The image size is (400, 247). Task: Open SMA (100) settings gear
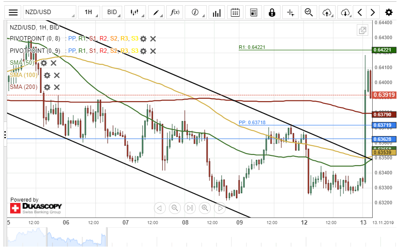tap(47, 75)
